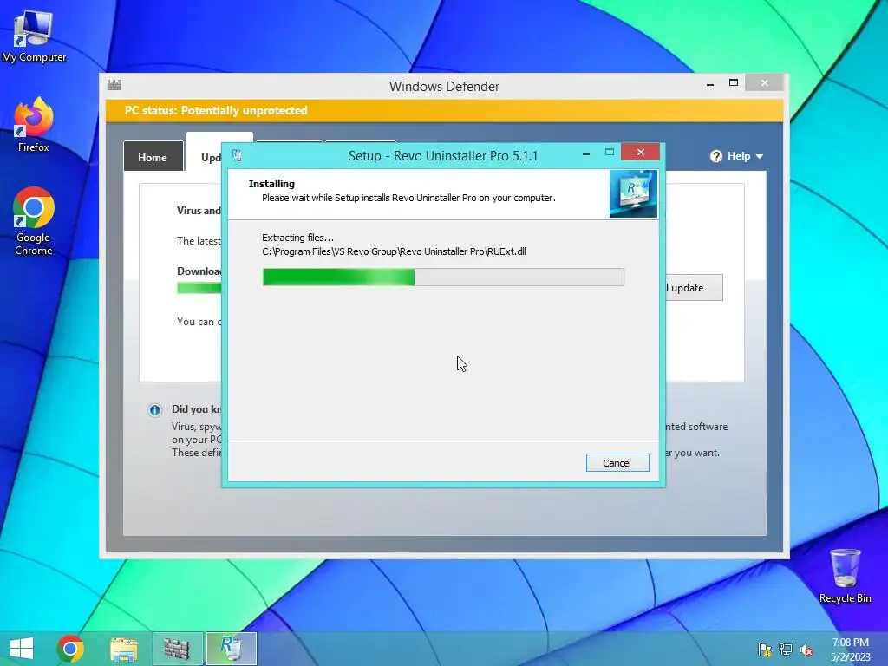Close the Revo Uninstaller Setup dialog
The width and height of the screenshot is (888, 666).
coord(640,153)
